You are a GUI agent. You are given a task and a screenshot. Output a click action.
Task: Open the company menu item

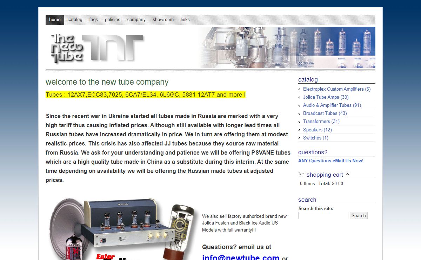pyautogui.click(x=136, y=20)
